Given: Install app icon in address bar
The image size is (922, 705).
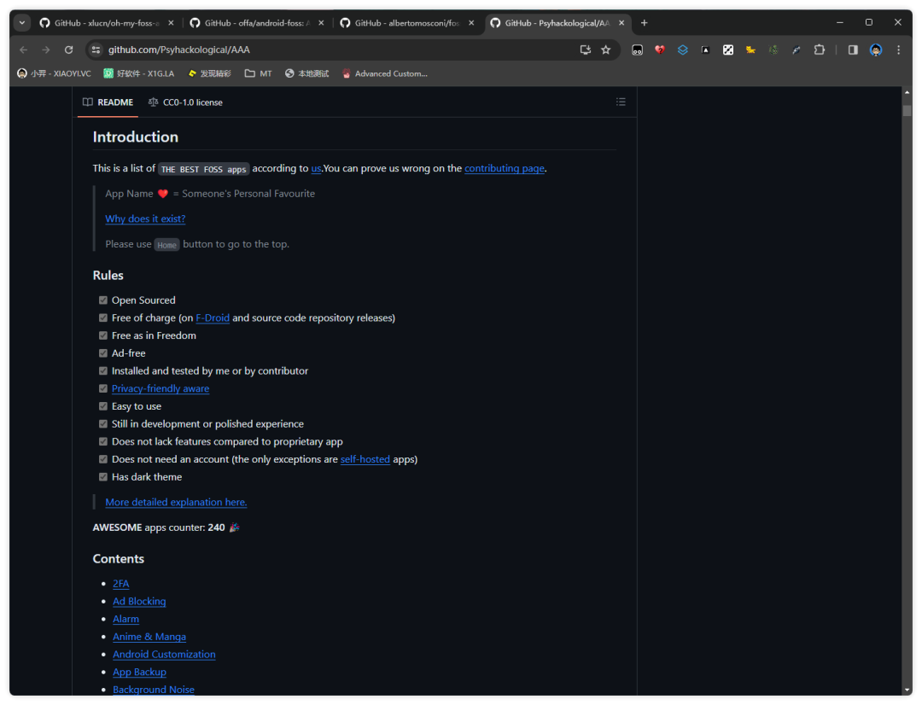Looking at the screenshot, I should [x=585, y=50].
